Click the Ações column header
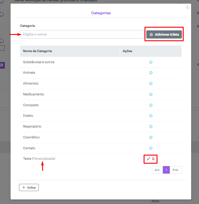 127,51
